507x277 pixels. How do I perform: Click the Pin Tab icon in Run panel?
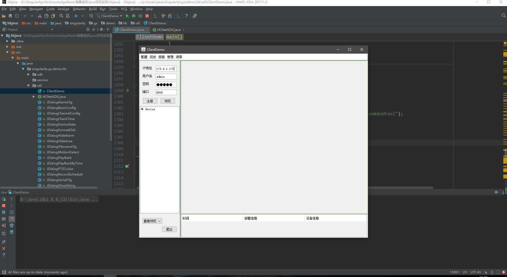4,242
